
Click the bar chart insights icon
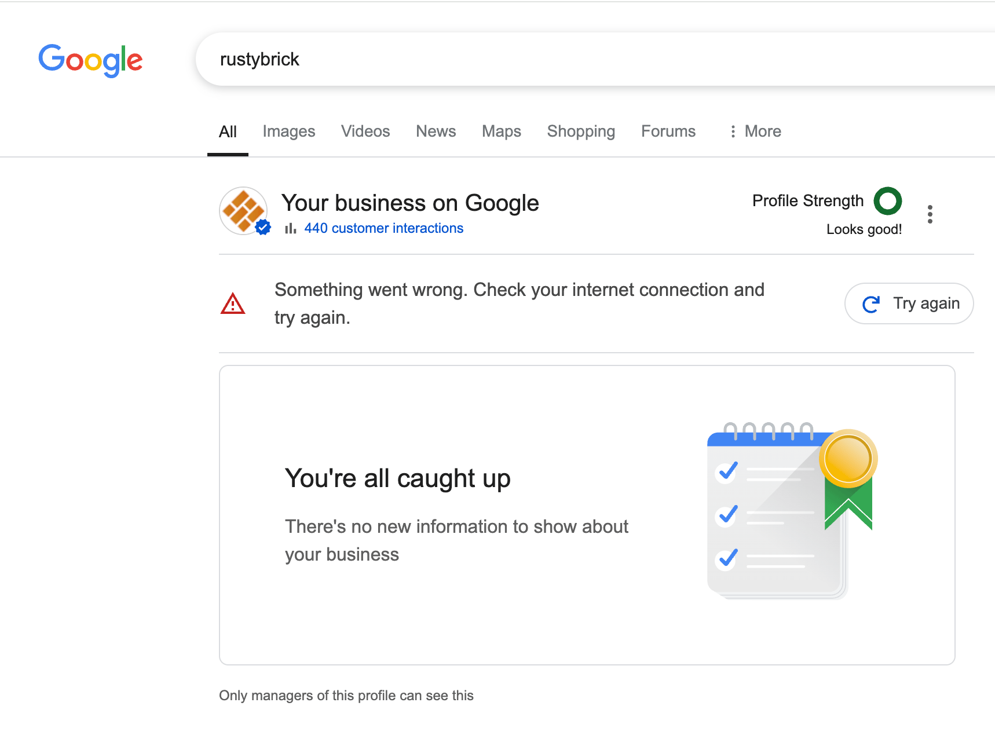coord(291,228)
